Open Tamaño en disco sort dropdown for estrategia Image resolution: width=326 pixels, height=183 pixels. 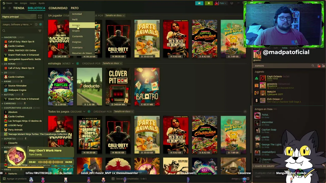tap(112, 64)
